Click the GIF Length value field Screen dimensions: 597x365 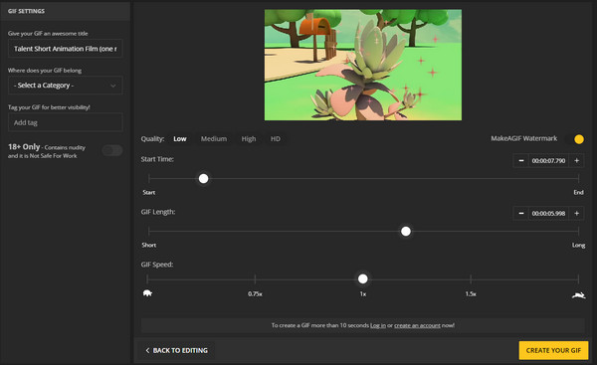(x=548, y=213)
